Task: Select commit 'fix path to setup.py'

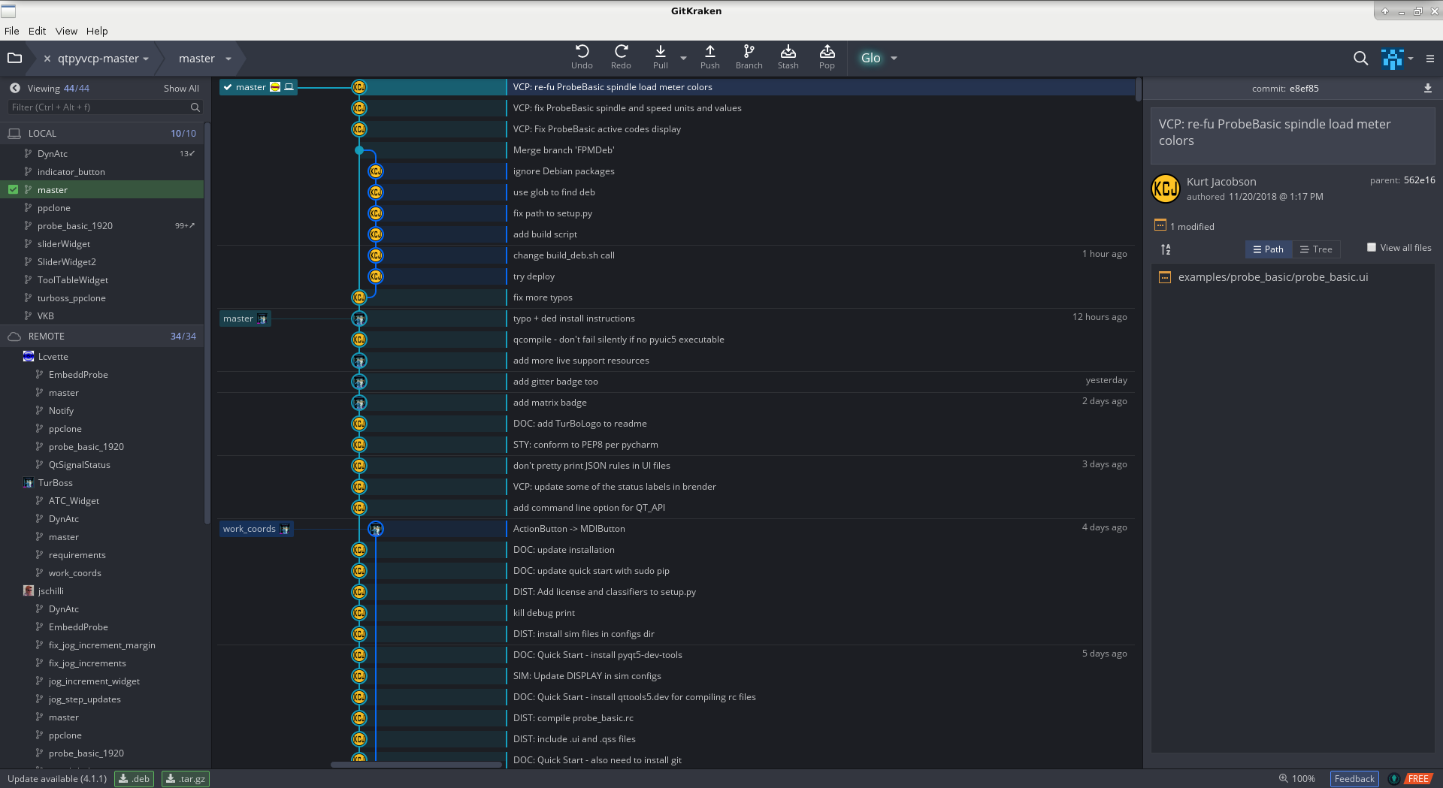Action: pyautogui.click(x=552, y=213)
